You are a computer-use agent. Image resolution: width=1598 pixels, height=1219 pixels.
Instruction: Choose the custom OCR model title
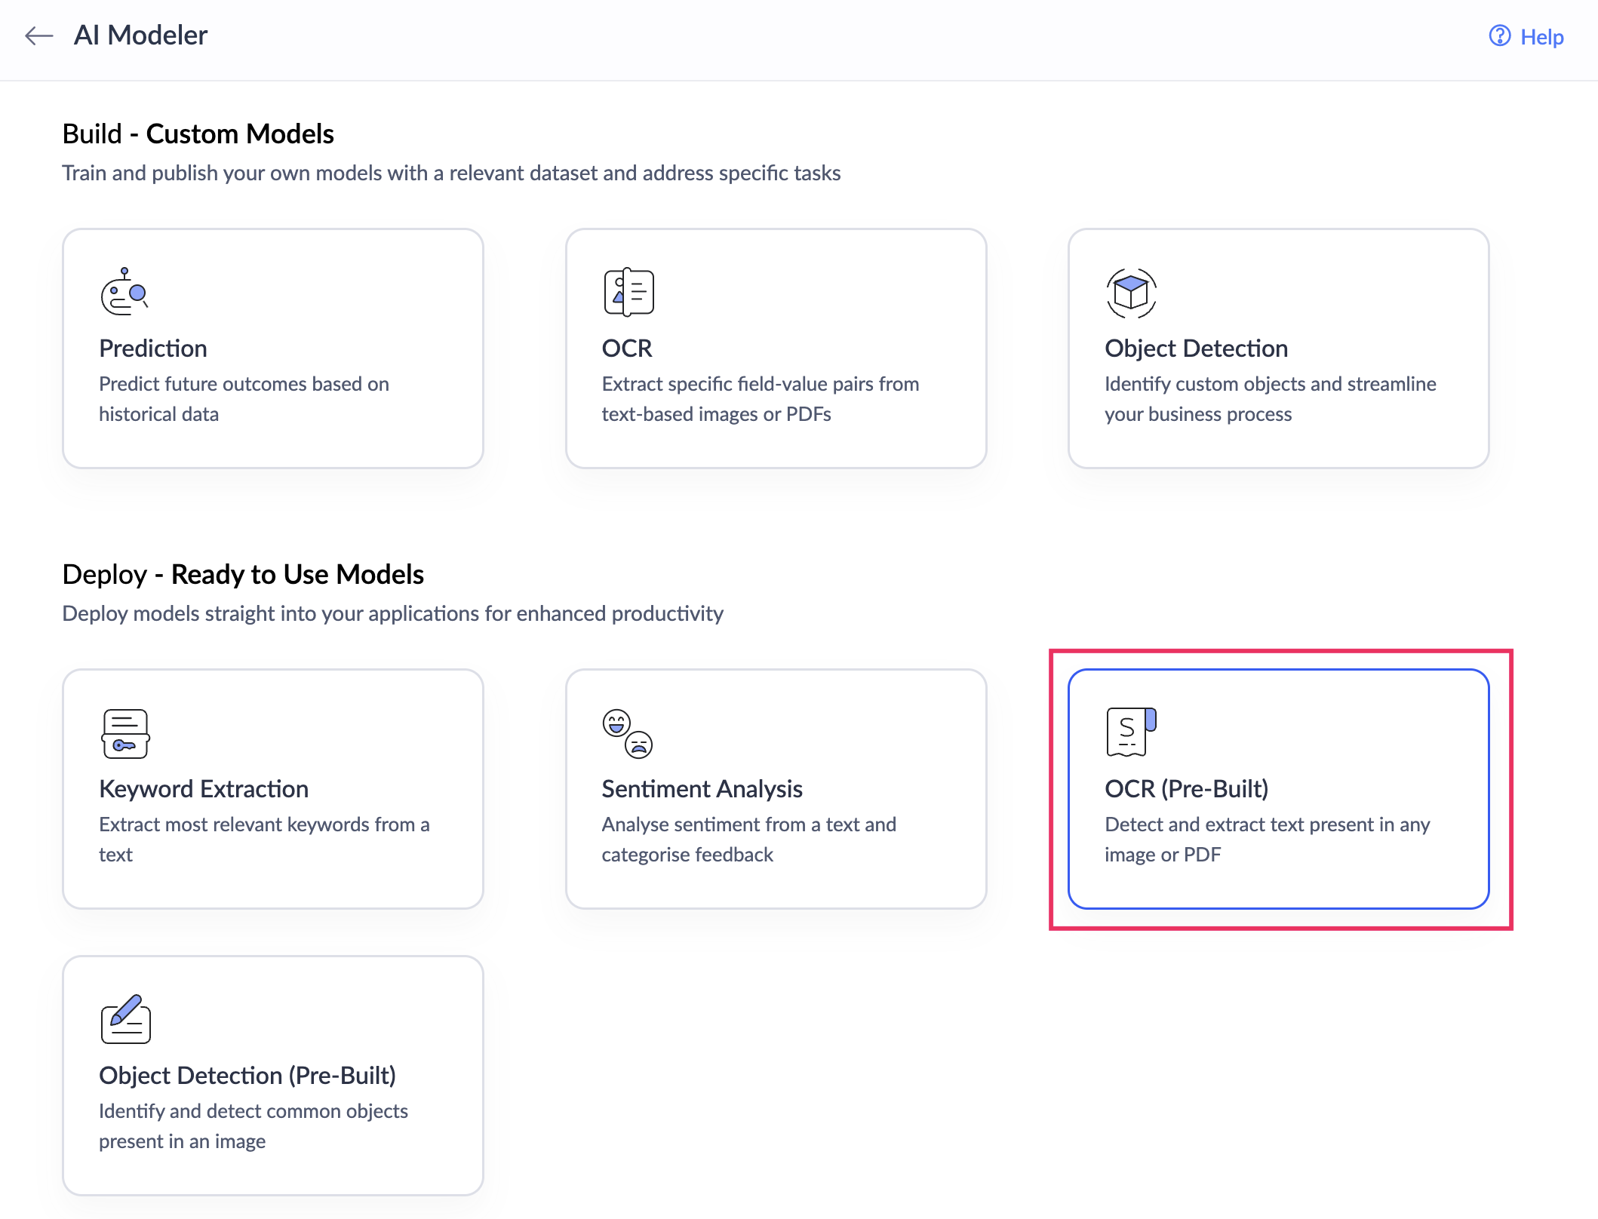626,349
